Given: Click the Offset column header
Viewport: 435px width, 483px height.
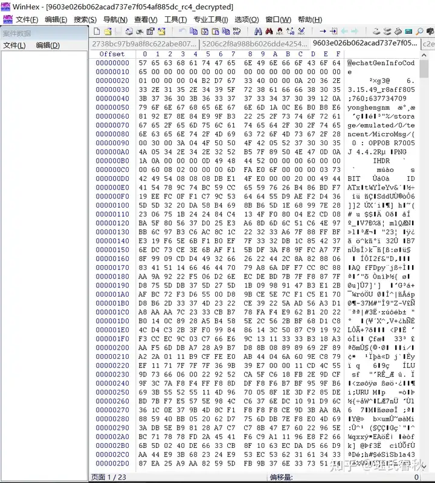Looking at the screenshot, I should [112, 54].
